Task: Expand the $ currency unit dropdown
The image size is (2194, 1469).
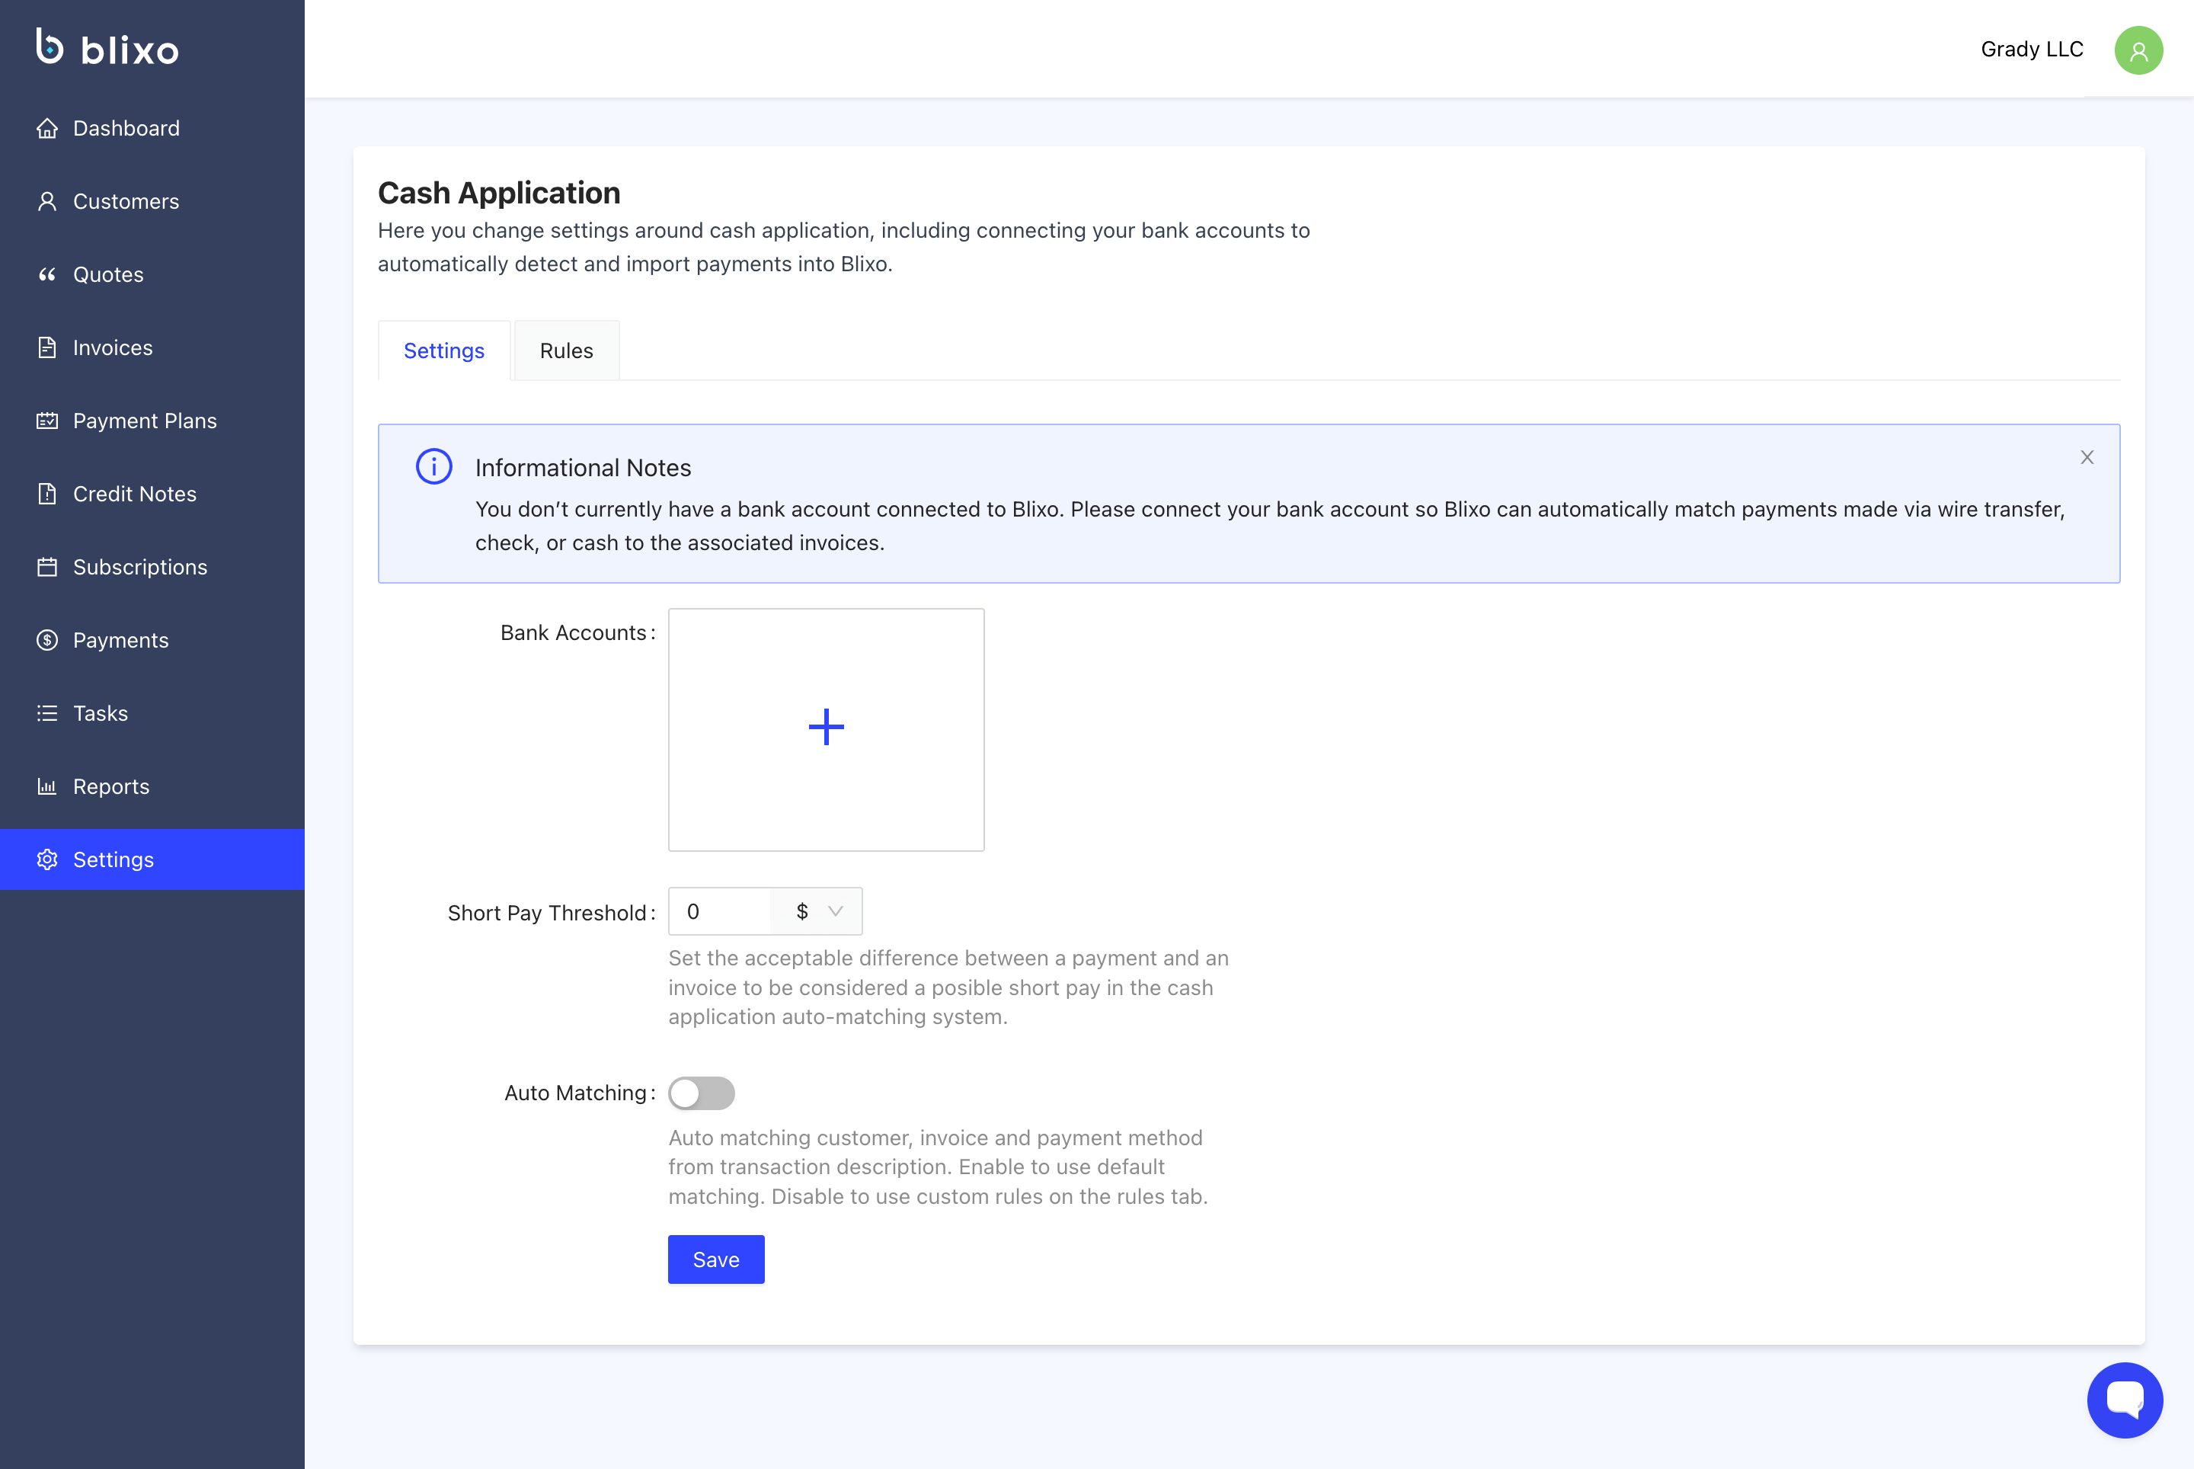Action: [818, 911]
